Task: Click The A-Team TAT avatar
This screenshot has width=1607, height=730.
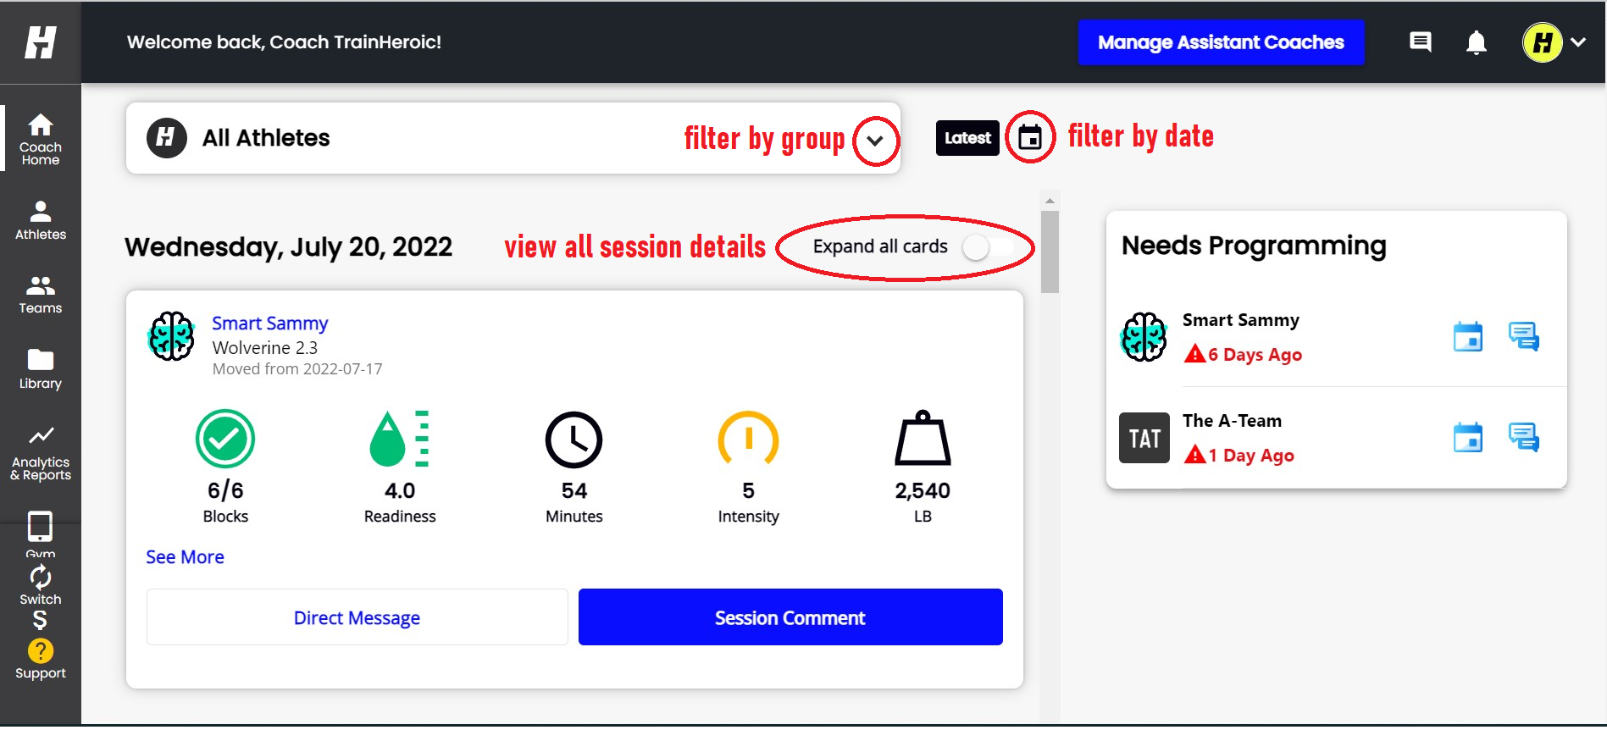Action: click(1144, 438)
